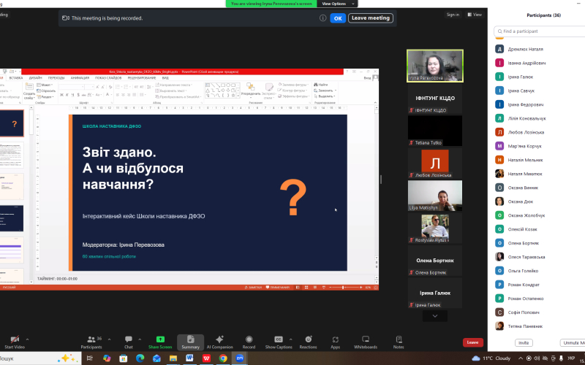This screenshot has width=585, height=365.
Task: Open Word icon in the taskbar
Action: click(189, 358)
